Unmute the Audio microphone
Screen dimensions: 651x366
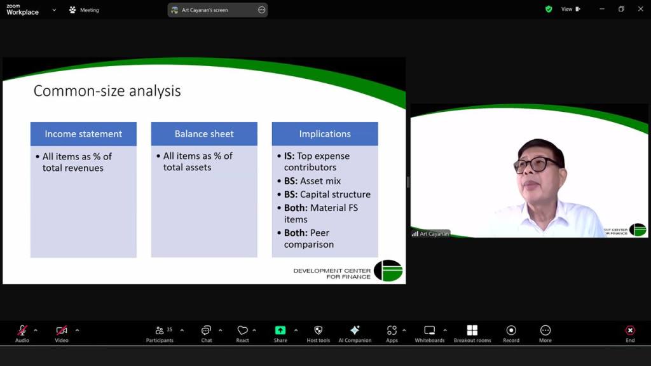coord(22,333)
